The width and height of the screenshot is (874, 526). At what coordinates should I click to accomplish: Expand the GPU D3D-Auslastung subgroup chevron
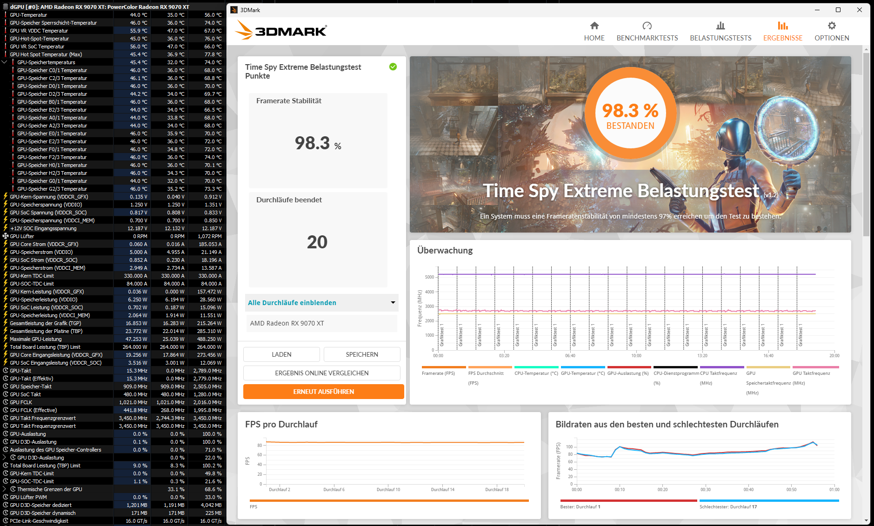(x=5, y=458)
